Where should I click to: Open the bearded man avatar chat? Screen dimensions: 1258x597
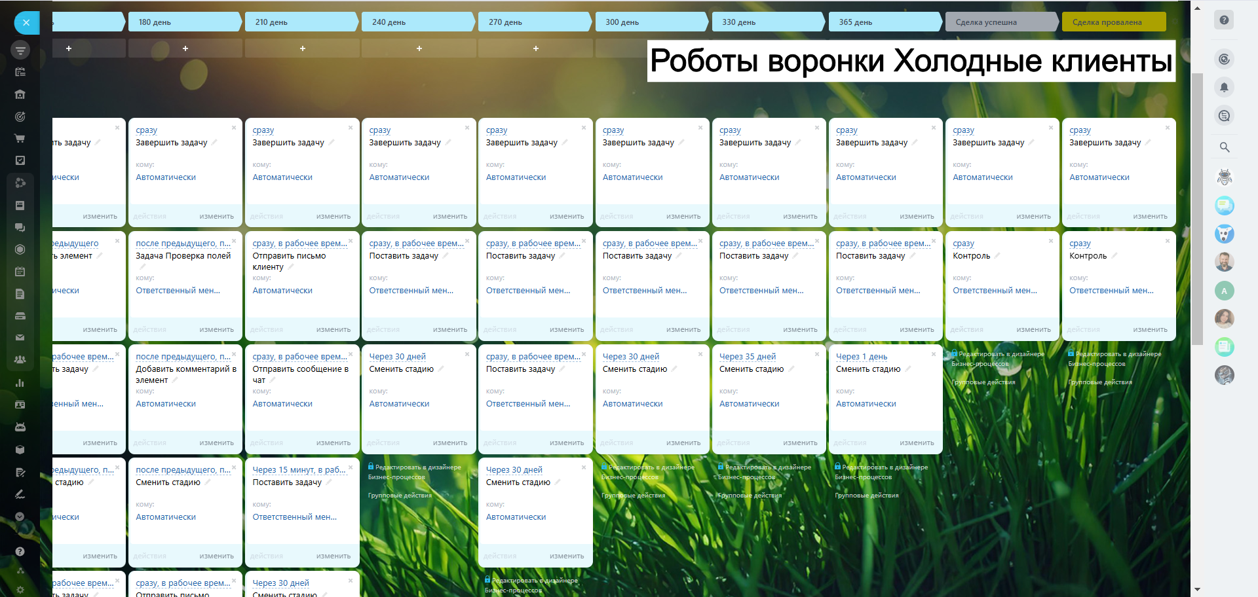1224,262
